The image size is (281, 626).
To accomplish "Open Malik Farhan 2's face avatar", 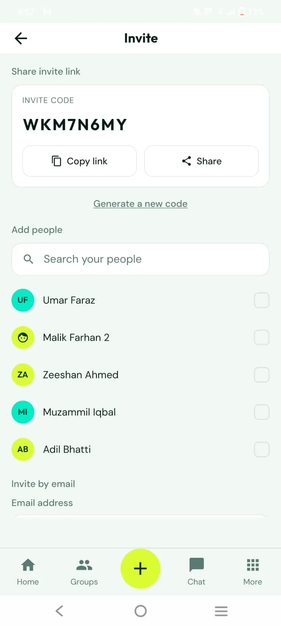I will click(x=23, y=337).
